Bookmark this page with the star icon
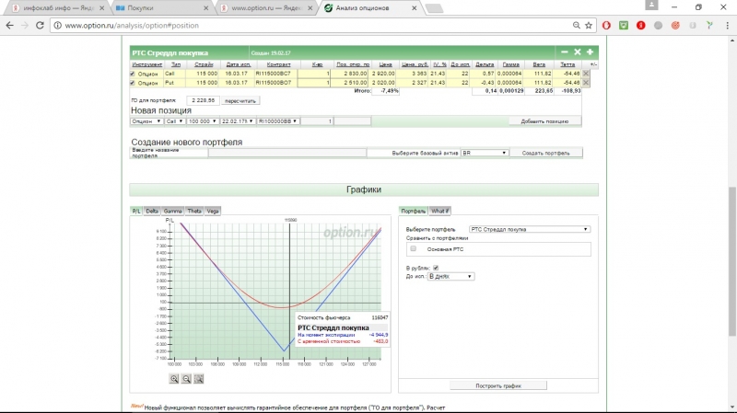Viewport: 737px width, 413px height. coord(589,26)
